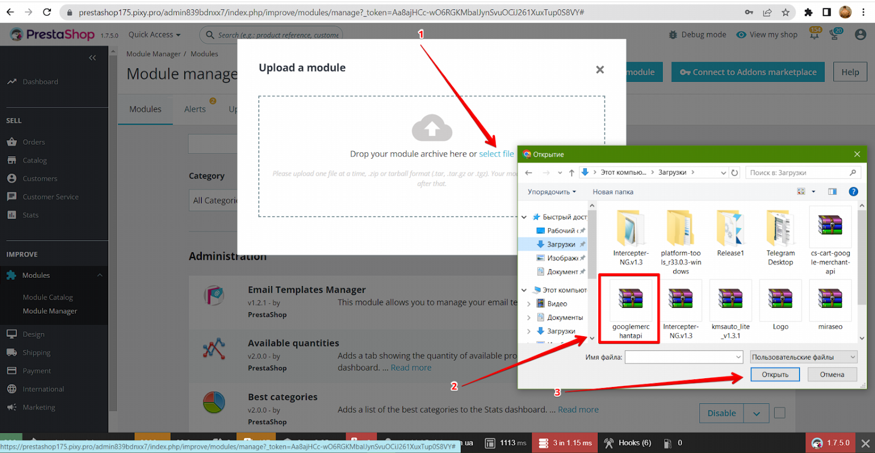Open Quick Access dropdown
Viewport: 875px width, 453px height.
pos(154,34)
